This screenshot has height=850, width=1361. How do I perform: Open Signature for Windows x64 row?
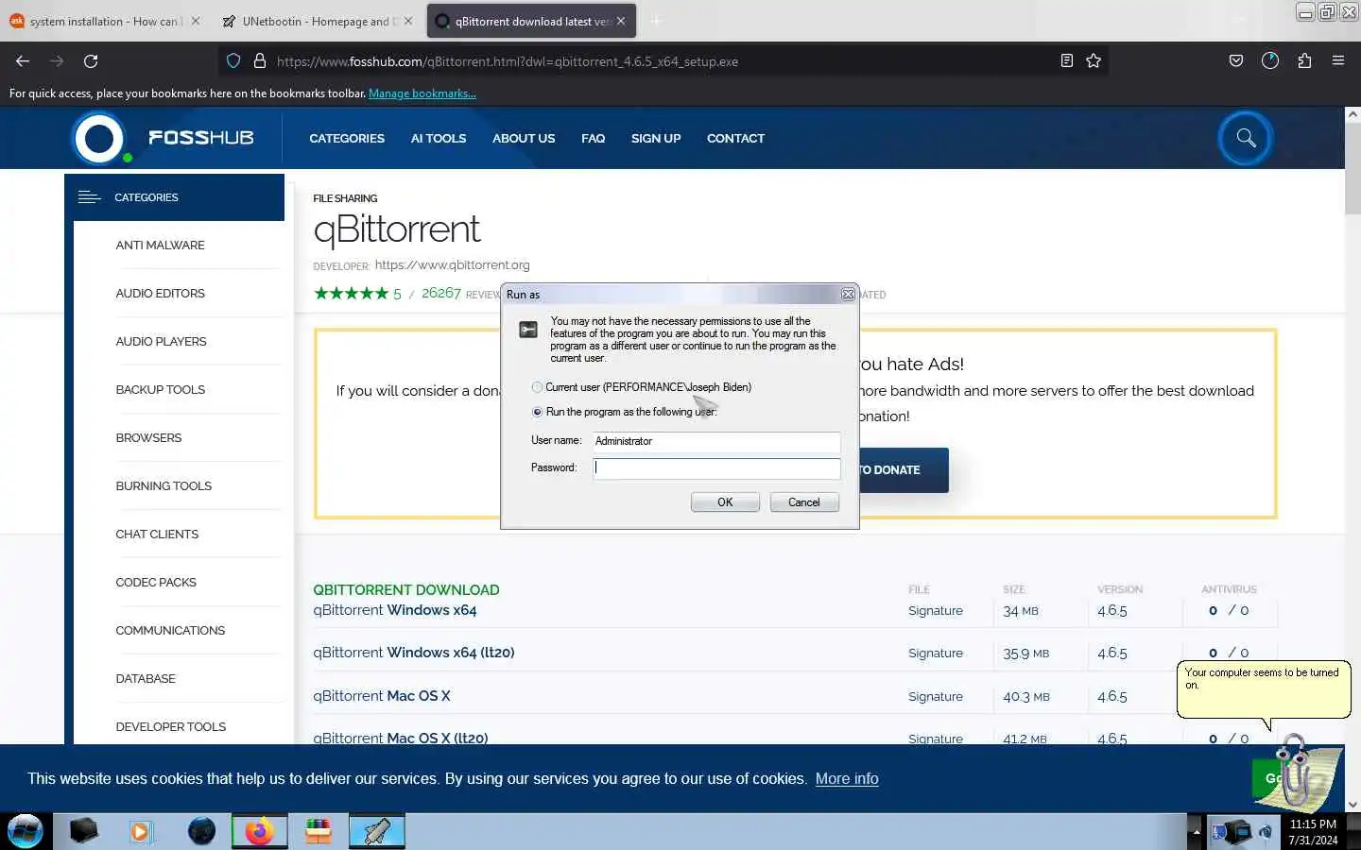tap(936, 611)
